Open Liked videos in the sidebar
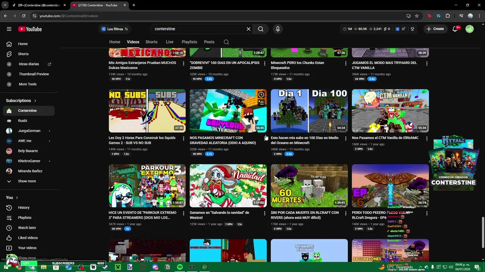485x272 pixels. click(x=29, y=238)
